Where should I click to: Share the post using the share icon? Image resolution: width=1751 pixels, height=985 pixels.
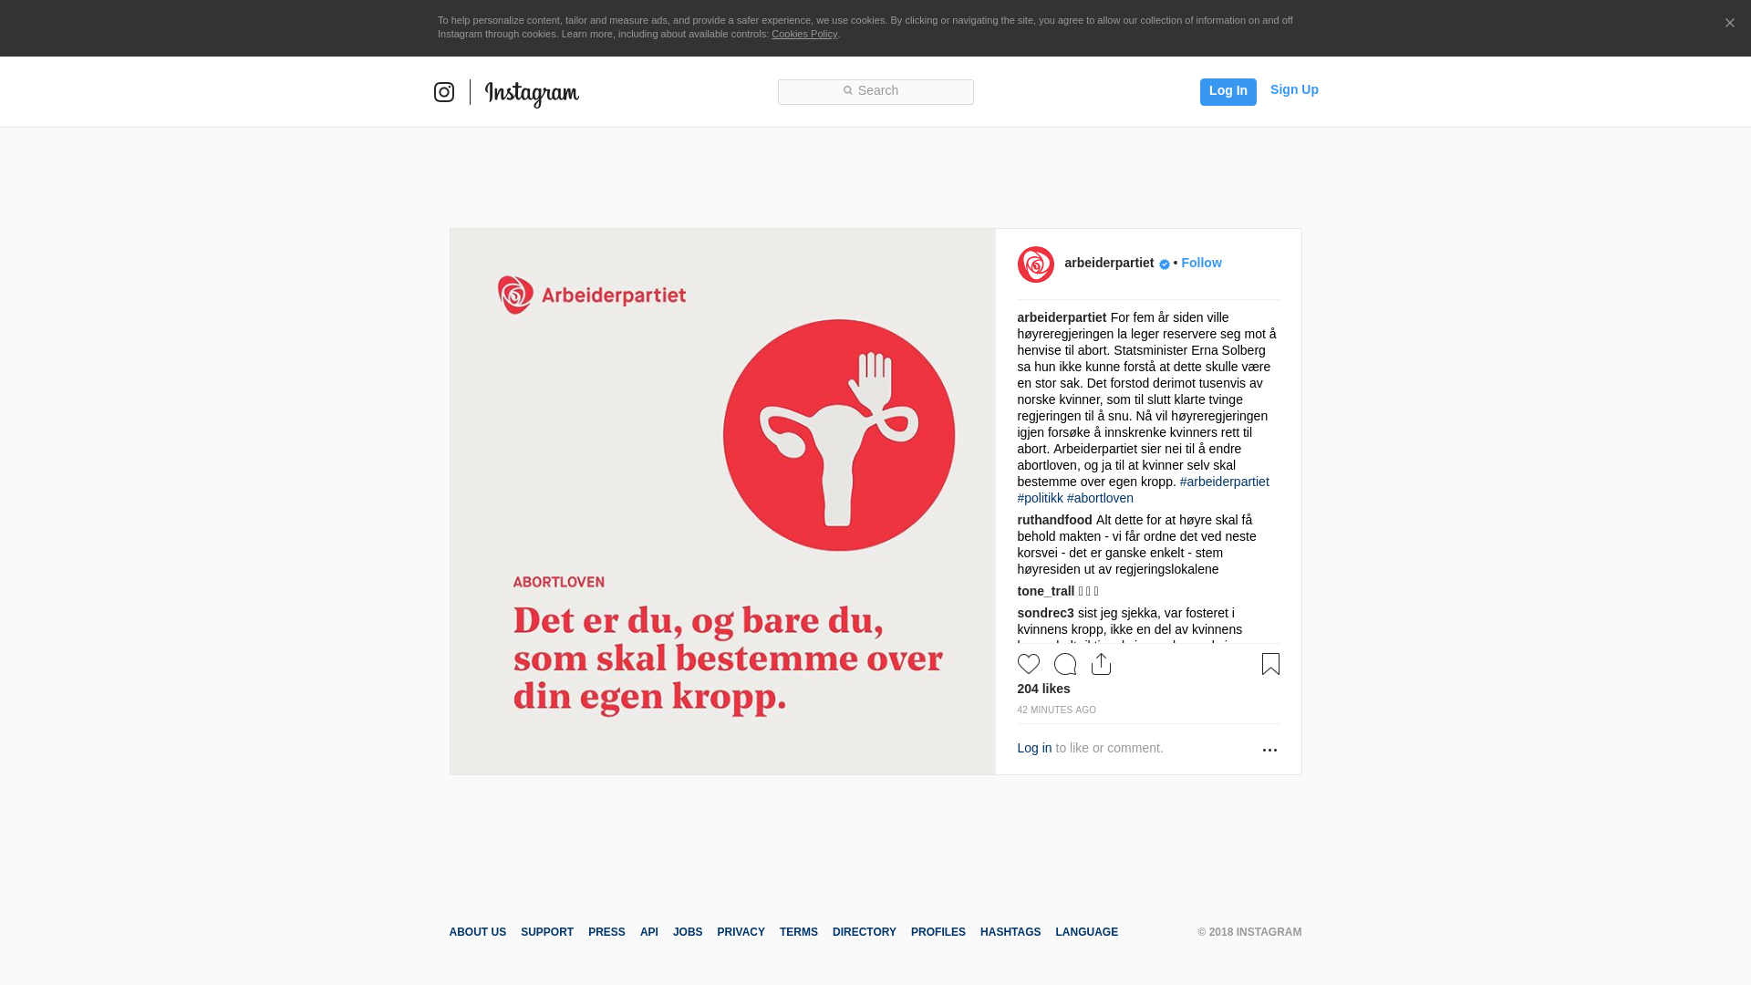1102,664
